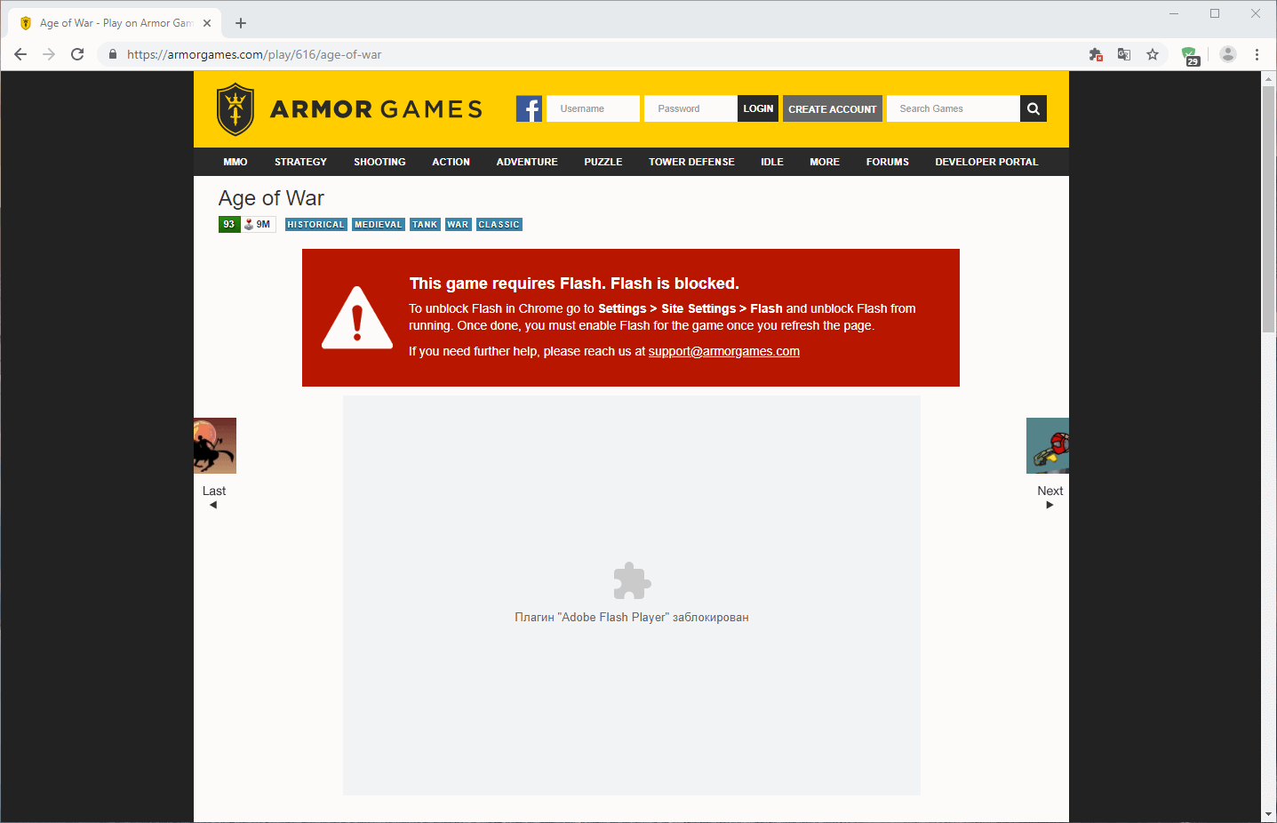Open the Shooting category

(379, 162)
